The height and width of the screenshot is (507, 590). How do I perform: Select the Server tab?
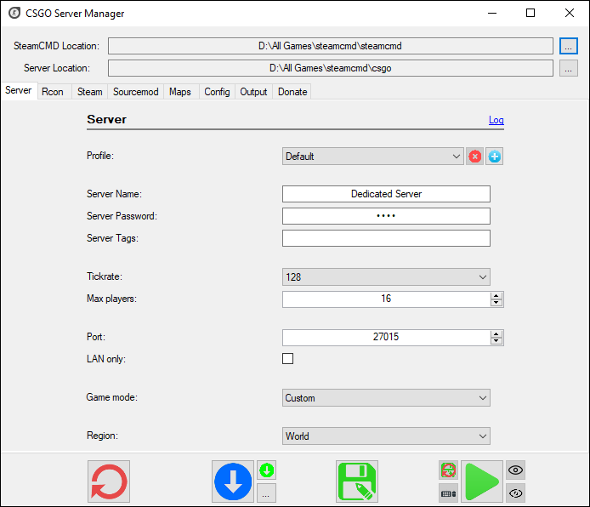[x=19, y=91]
